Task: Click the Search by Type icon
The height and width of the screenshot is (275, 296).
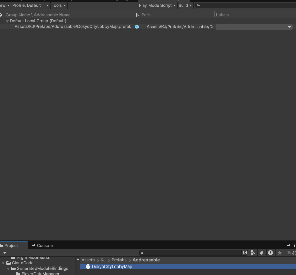Action: (x=253, y=253)
